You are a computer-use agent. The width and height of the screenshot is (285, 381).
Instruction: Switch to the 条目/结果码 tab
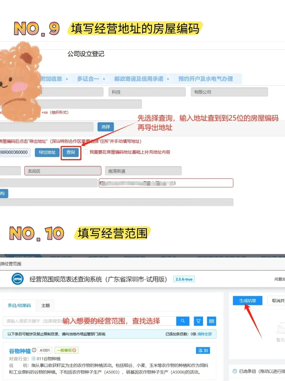click(x=19, y=305)
